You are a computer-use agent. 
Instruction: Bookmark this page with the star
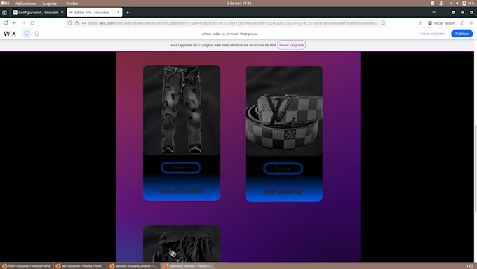[x=383, y=23]
